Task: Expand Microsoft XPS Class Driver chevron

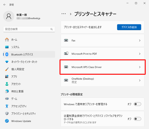Action: coord(140,67)
